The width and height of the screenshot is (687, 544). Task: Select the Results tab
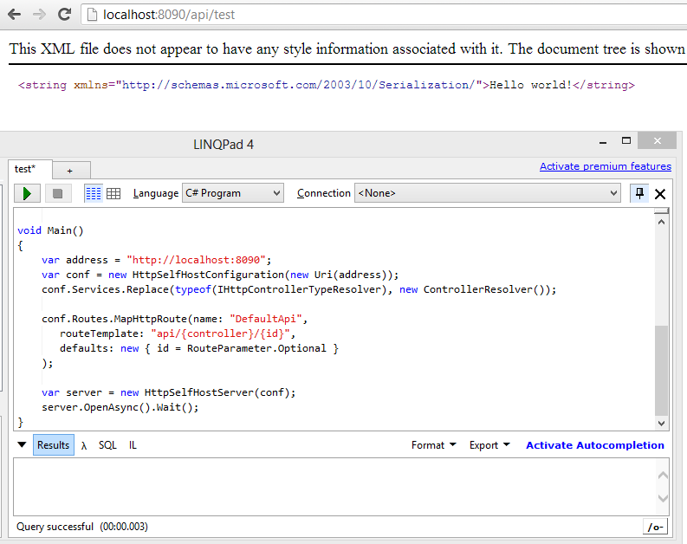pos(54,445)
